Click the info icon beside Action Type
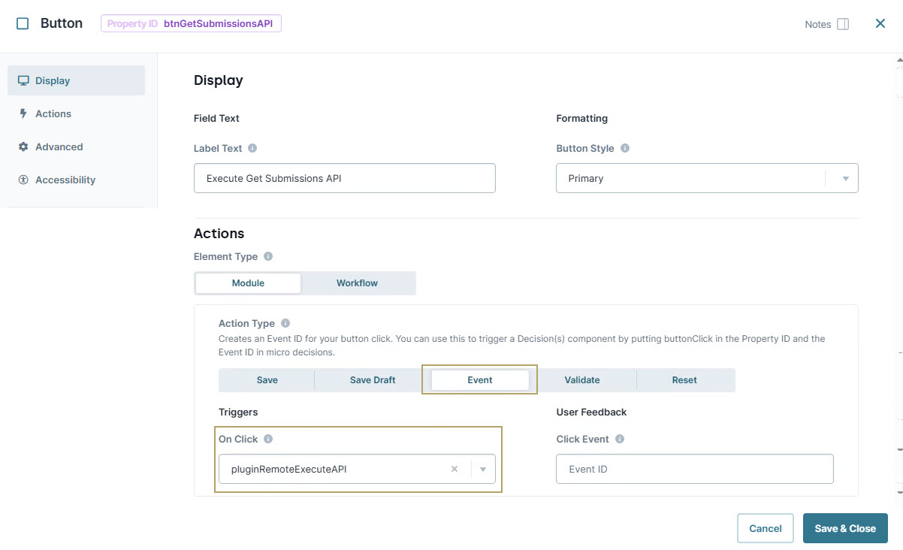This screenshot has width=903, height=550. (x=285, y=322)
